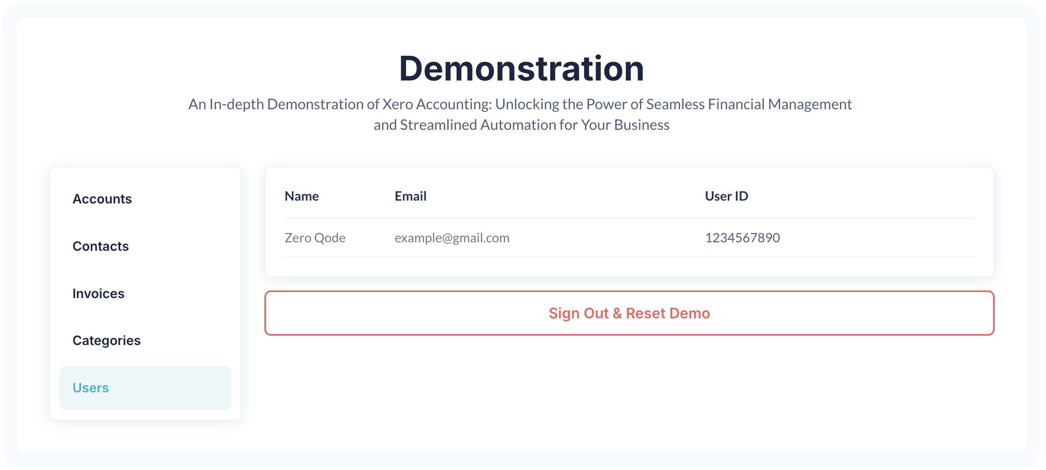This screenshot has height=470, width=1046.
Task: Click the Email column header
Action: (410, 196)
